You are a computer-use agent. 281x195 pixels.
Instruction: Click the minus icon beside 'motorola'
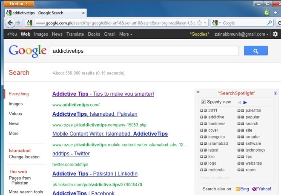click(205, 170)
